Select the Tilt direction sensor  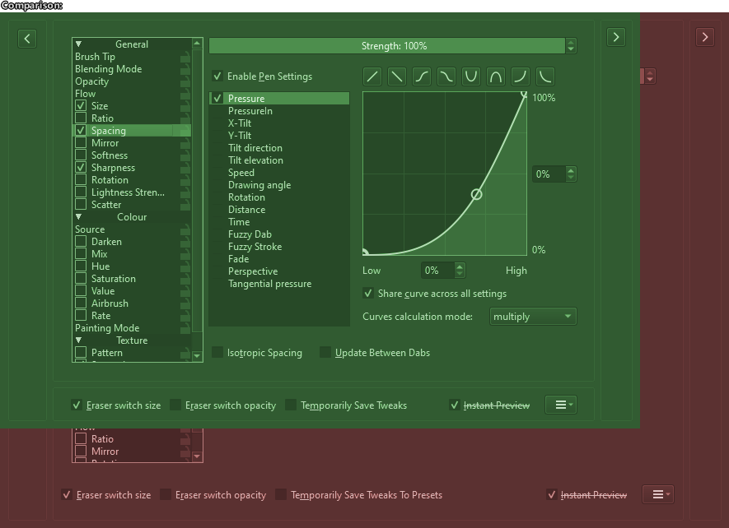pyautogui.click(x=279, y=148)
